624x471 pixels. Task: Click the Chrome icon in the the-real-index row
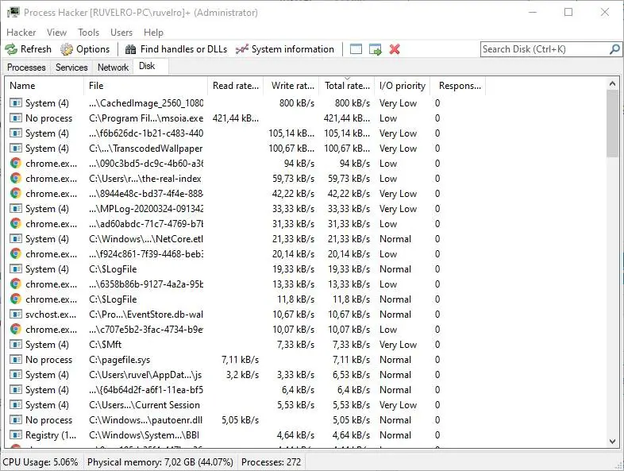coord(16,179)
